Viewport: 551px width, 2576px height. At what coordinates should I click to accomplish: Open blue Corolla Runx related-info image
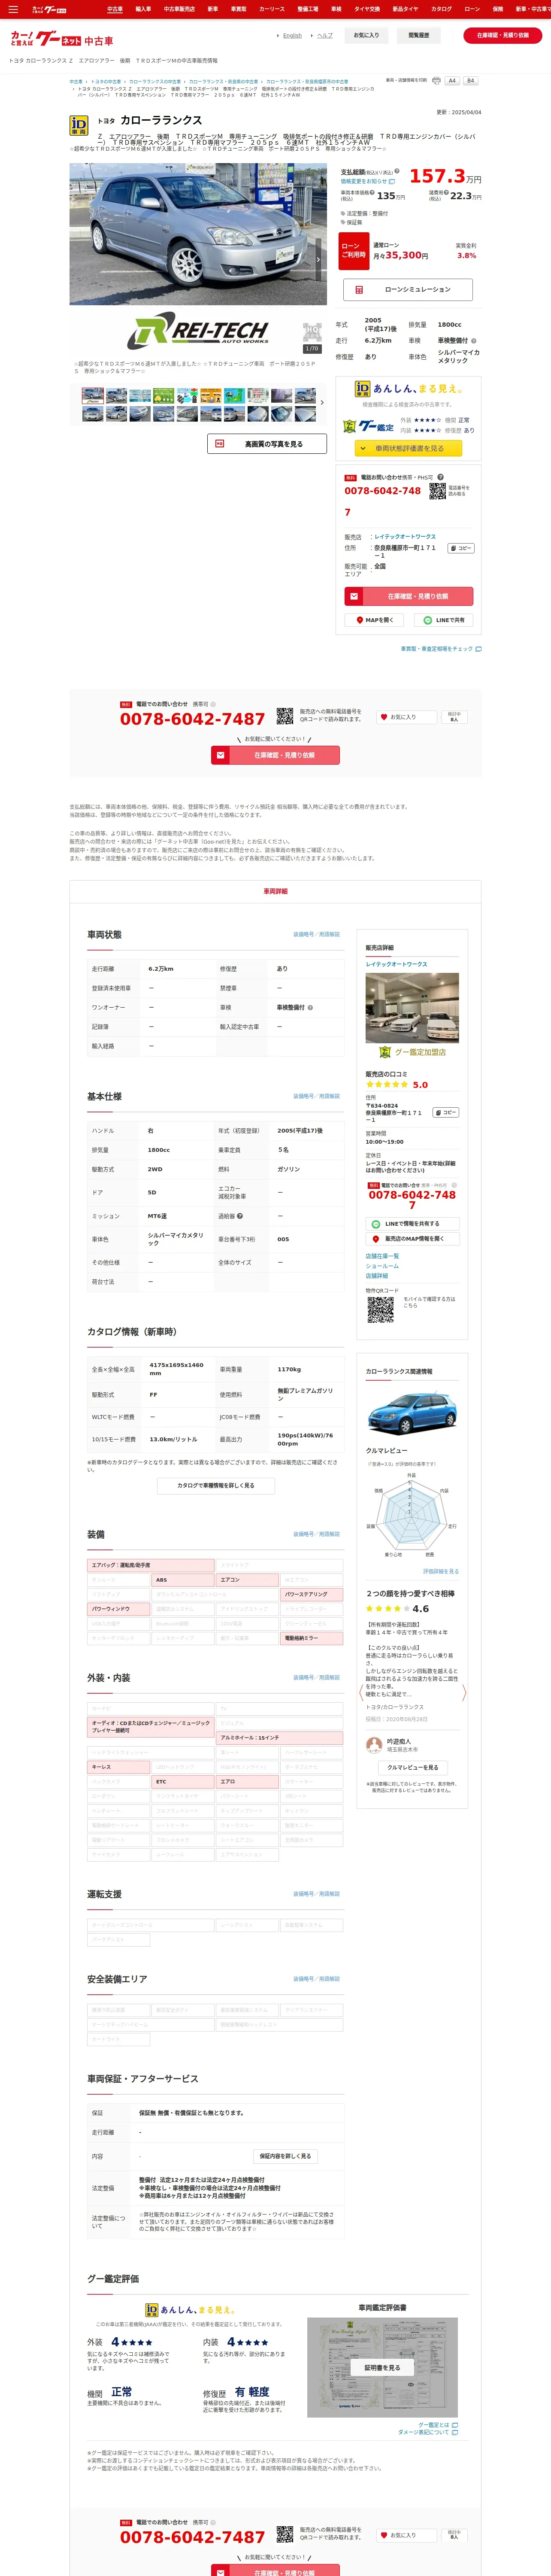pyautogui.click(x=412, y=1413)
